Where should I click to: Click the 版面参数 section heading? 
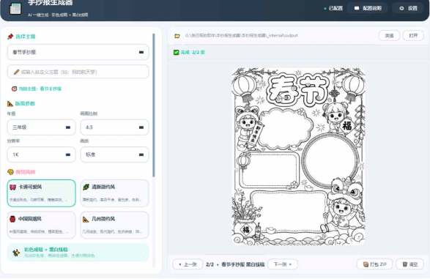click(x=25, y=103)
